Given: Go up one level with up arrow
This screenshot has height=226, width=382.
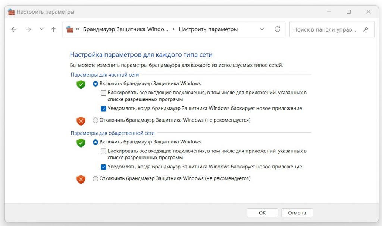Looking at the screenshot, I should pyautogui.click(x=54, y=29).
